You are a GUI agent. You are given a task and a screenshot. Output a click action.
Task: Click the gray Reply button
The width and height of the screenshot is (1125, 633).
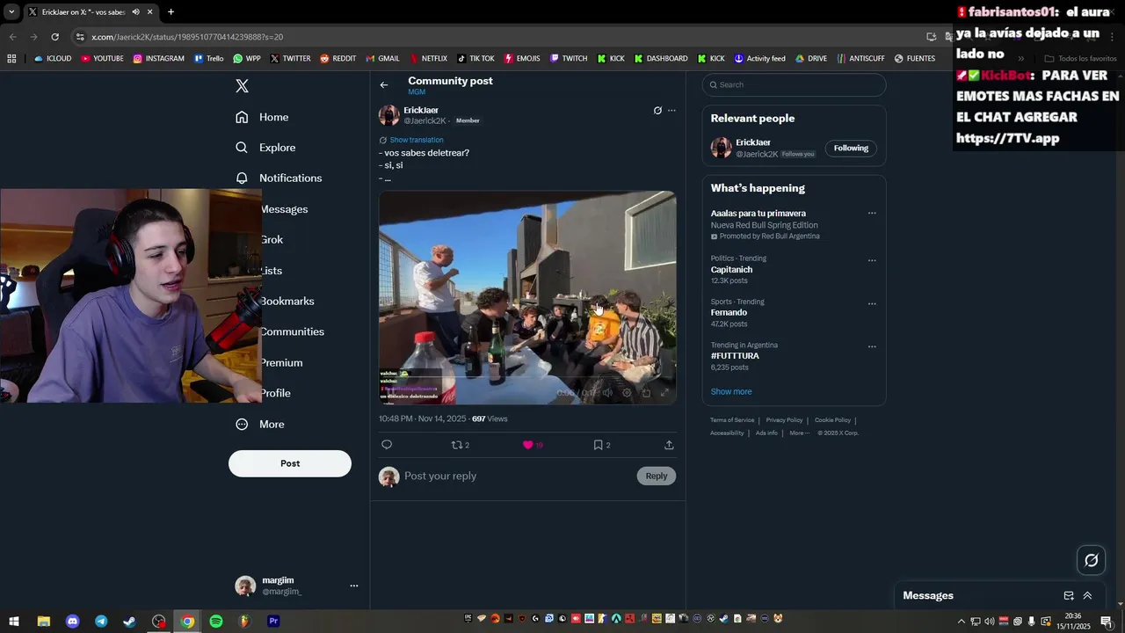[x=657, y=476]
